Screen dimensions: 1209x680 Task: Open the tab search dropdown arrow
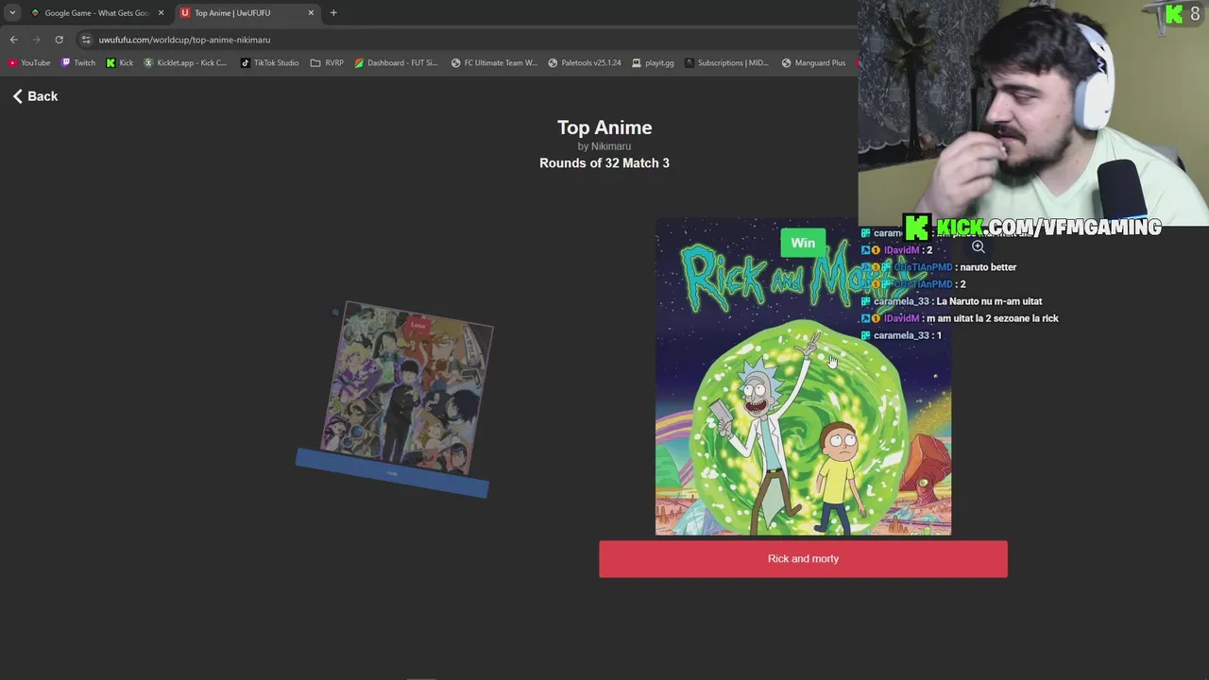tap(12, 12)
